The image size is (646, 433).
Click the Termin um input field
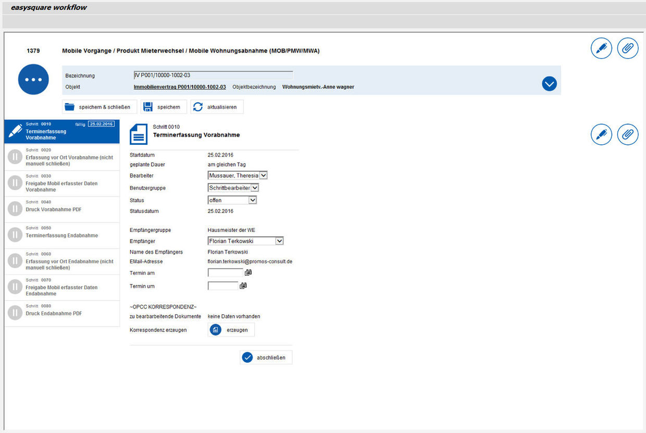coord(223,286)
